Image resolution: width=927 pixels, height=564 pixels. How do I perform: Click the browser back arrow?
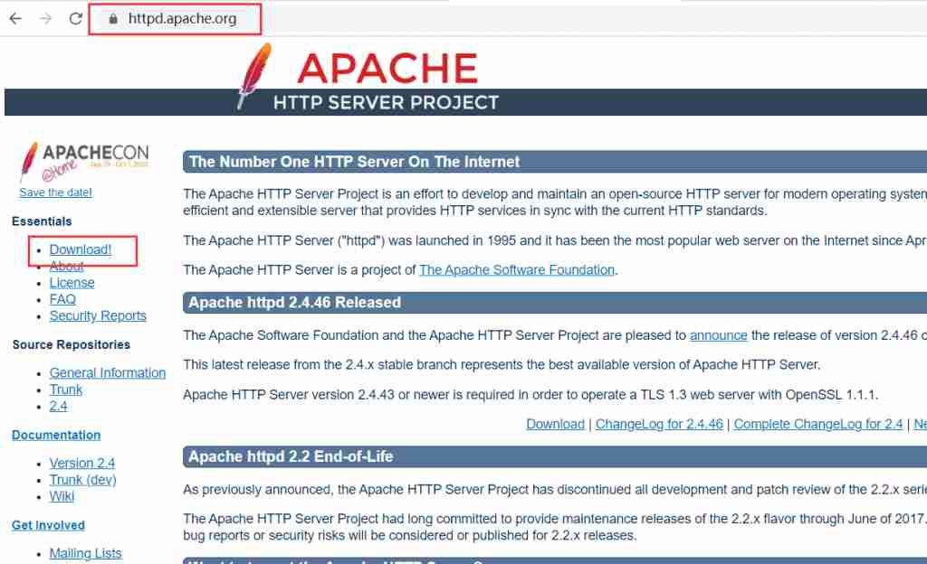14,17
